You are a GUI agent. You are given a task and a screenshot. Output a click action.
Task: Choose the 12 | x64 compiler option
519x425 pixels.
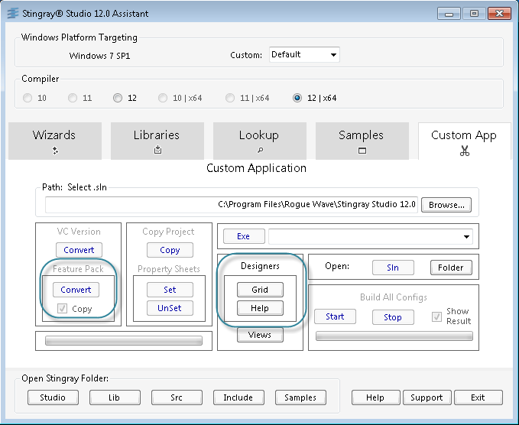pos(297,98)
